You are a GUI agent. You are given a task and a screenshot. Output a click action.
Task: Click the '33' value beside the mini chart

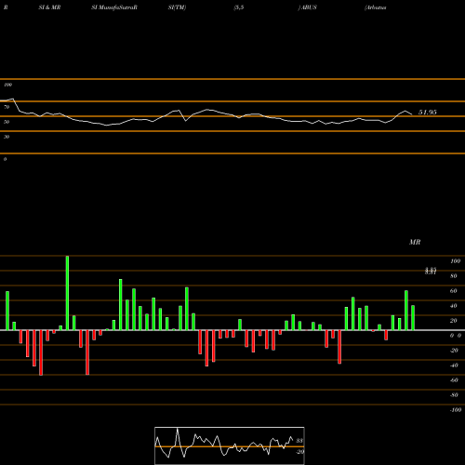pyautogui.click(x=299, y=441)
